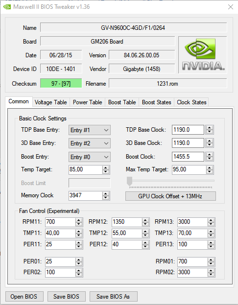Viewport: 238px width, 305px height.
Task: Click the PER13 value field
Action: [192, 244]
